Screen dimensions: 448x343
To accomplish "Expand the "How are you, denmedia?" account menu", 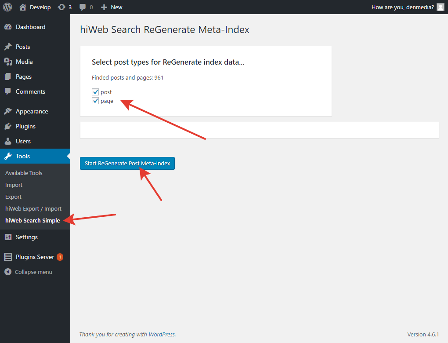I will click(402, 7).
